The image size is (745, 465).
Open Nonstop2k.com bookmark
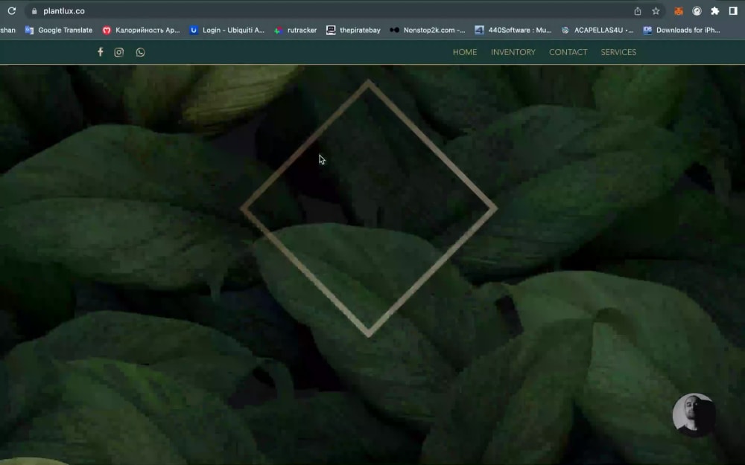[x=428, y=30]
